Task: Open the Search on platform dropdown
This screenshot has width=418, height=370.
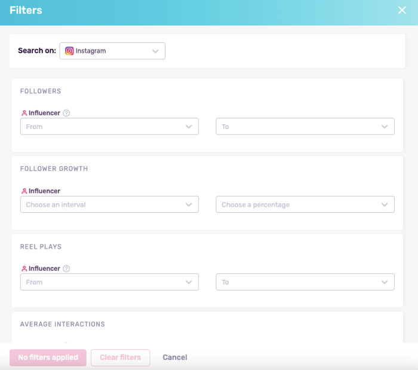Action: pos(112,51)
